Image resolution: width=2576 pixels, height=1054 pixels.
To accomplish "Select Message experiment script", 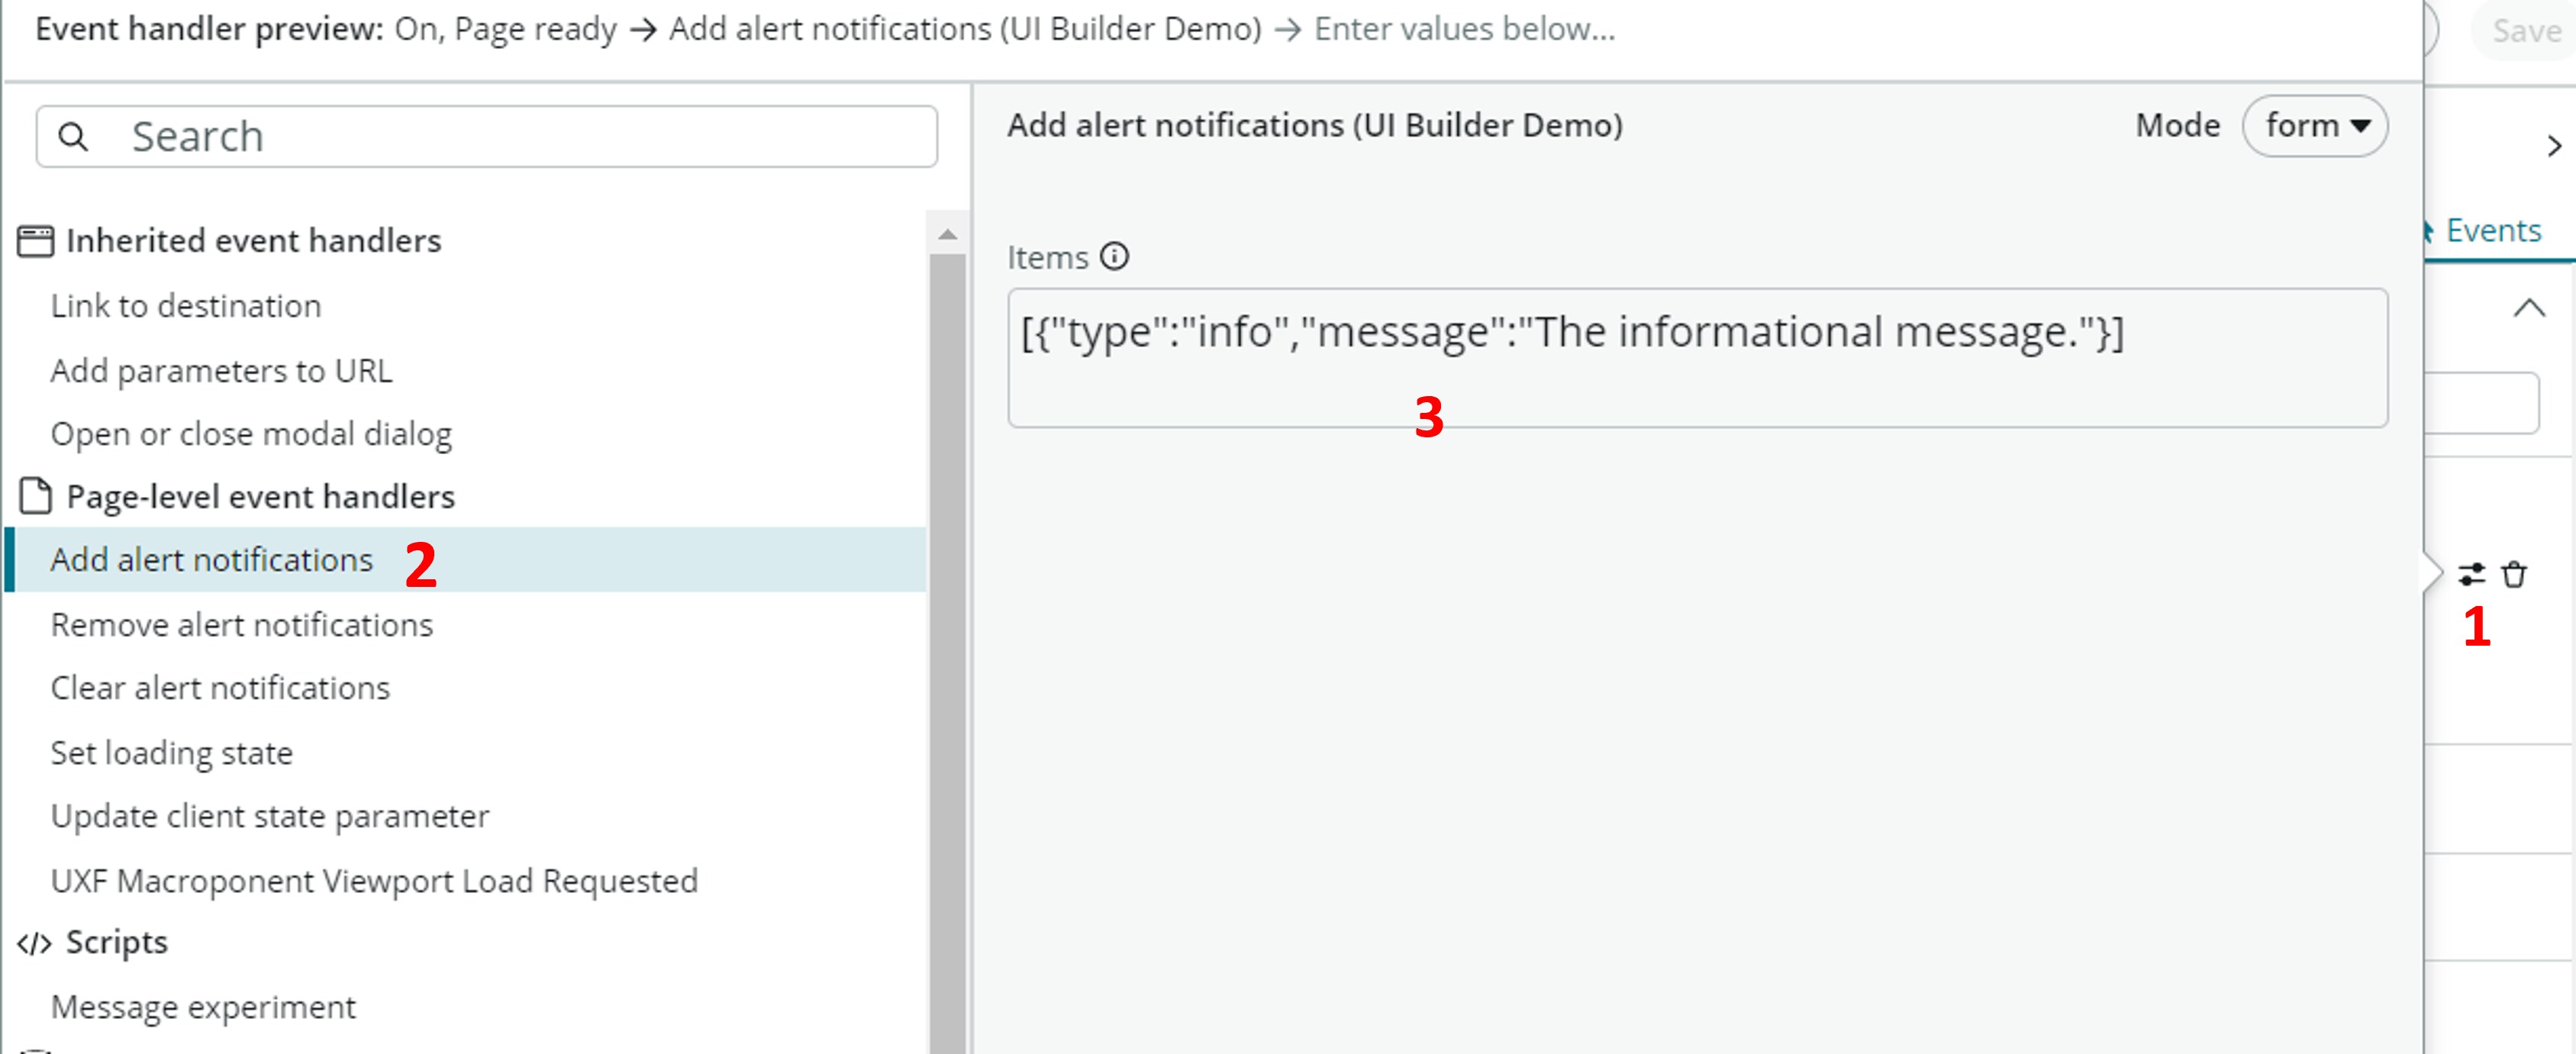I will [203, 1007].
